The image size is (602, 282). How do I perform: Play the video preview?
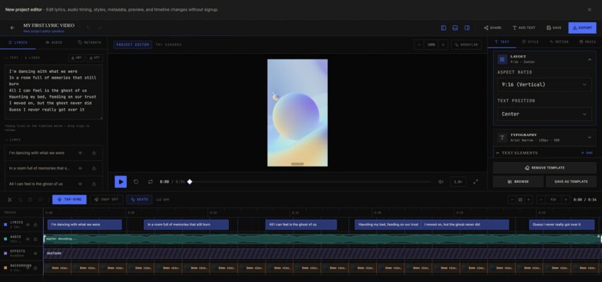tap(120, 181)
